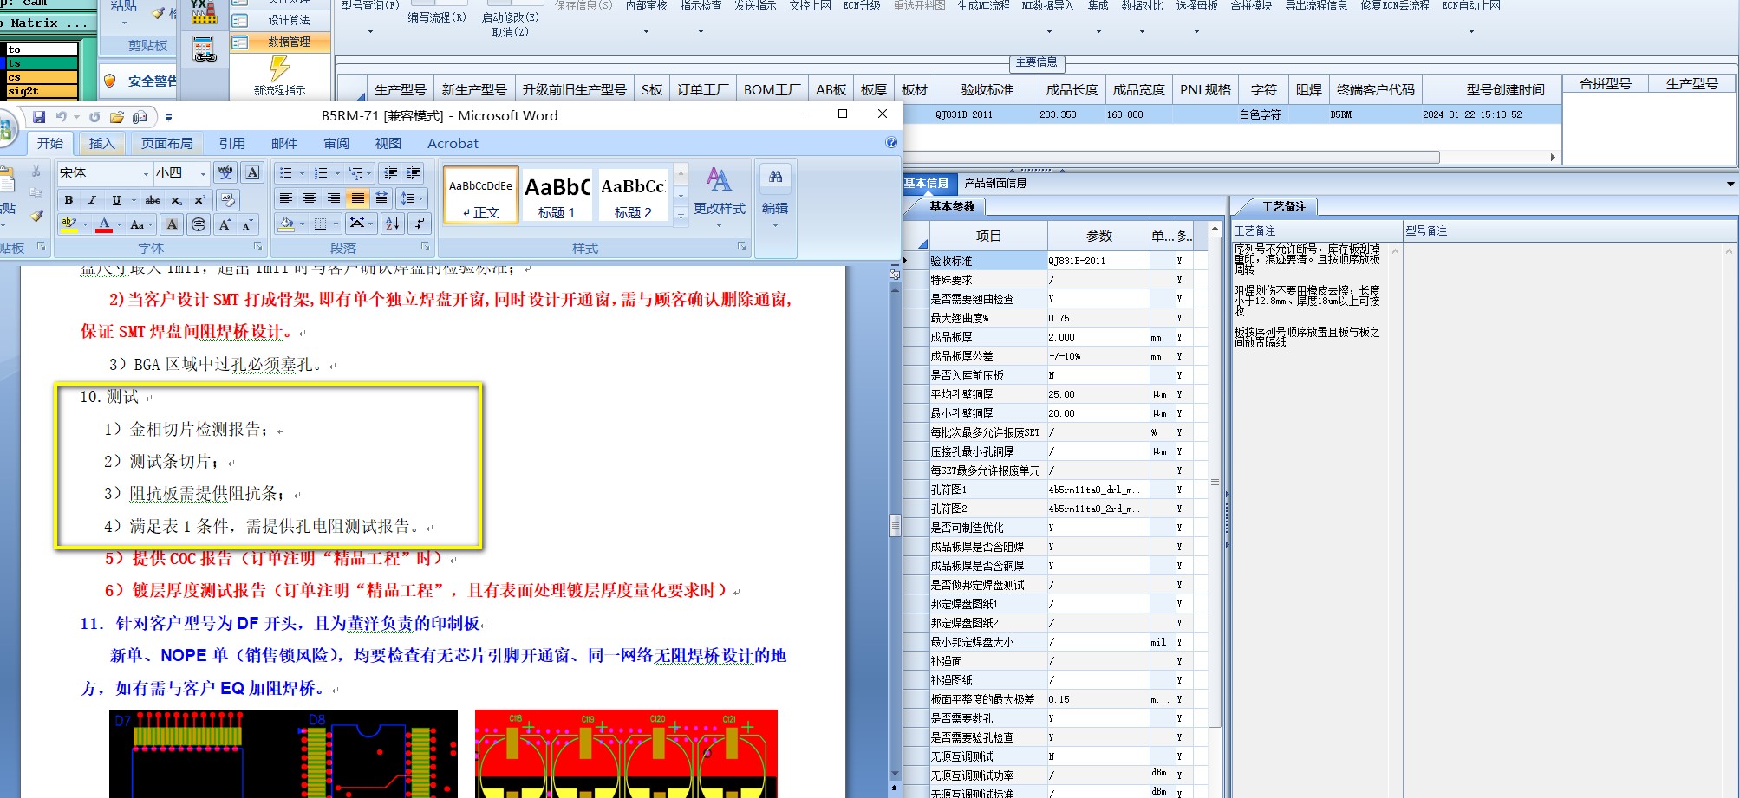Viewport: 1740px width, 798px height.
Task: Open change case Aa dropdown
Action: 140,225
